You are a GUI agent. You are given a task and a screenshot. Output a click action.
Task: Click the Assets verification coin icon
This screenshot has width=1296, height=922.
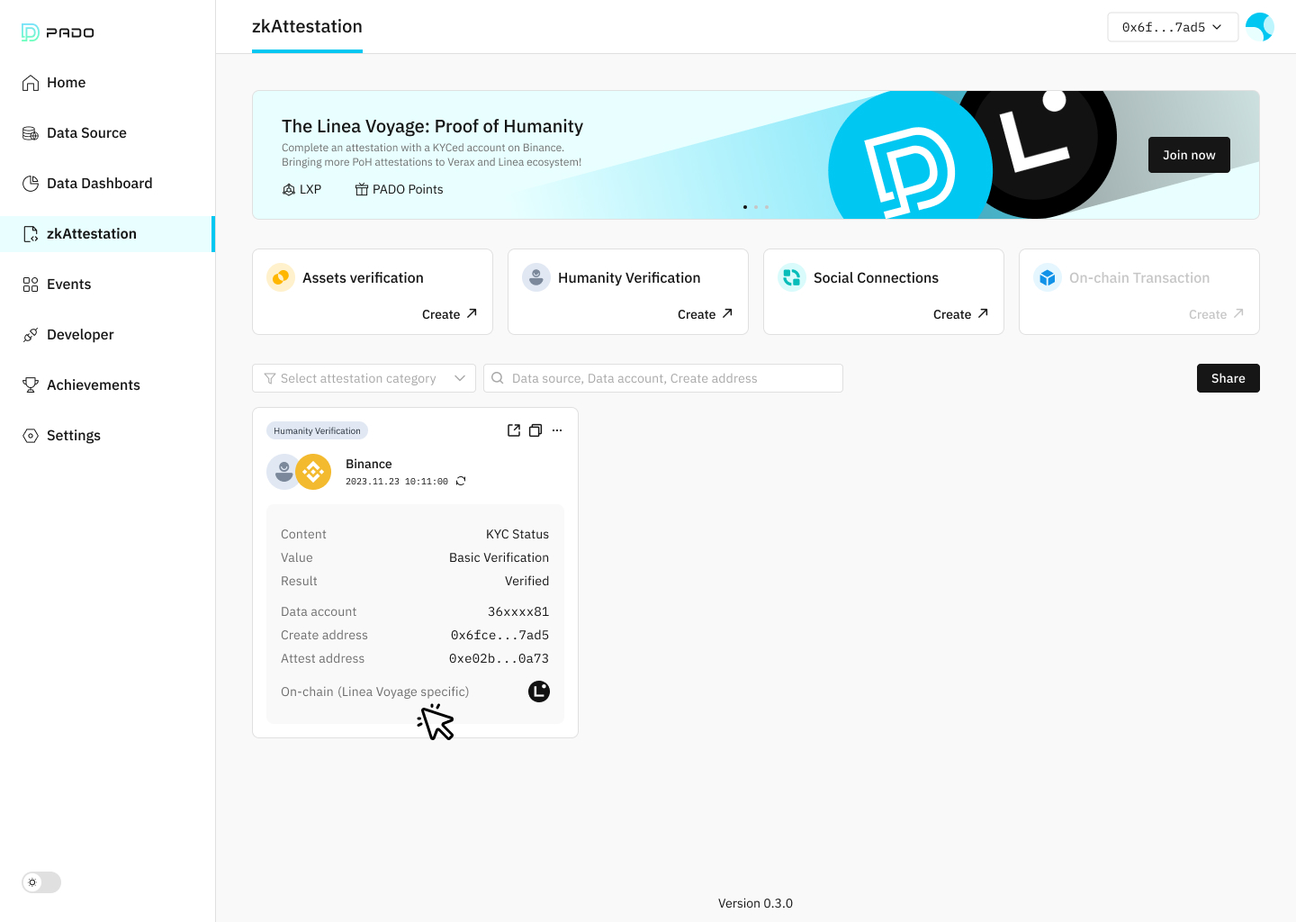tap(281, 277)
